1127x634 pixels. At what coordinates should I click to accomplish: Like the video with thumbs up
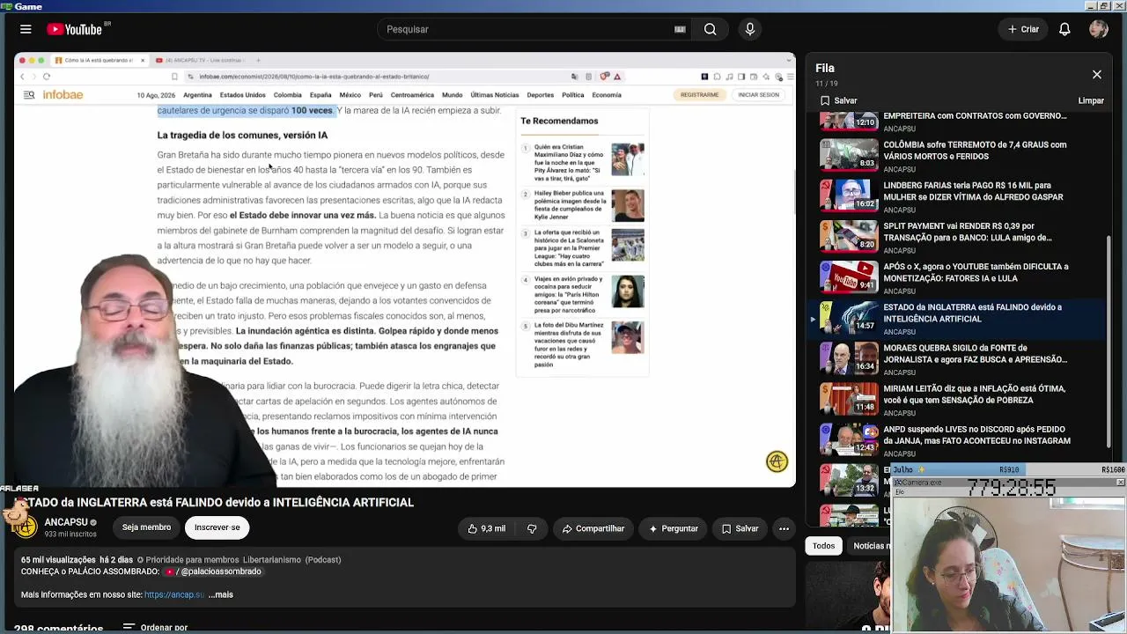[x=486, y=528]
